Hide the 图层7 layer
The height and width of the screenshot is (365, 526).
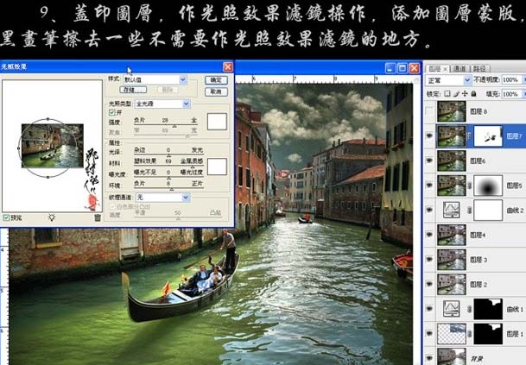[x=429, y=135]
